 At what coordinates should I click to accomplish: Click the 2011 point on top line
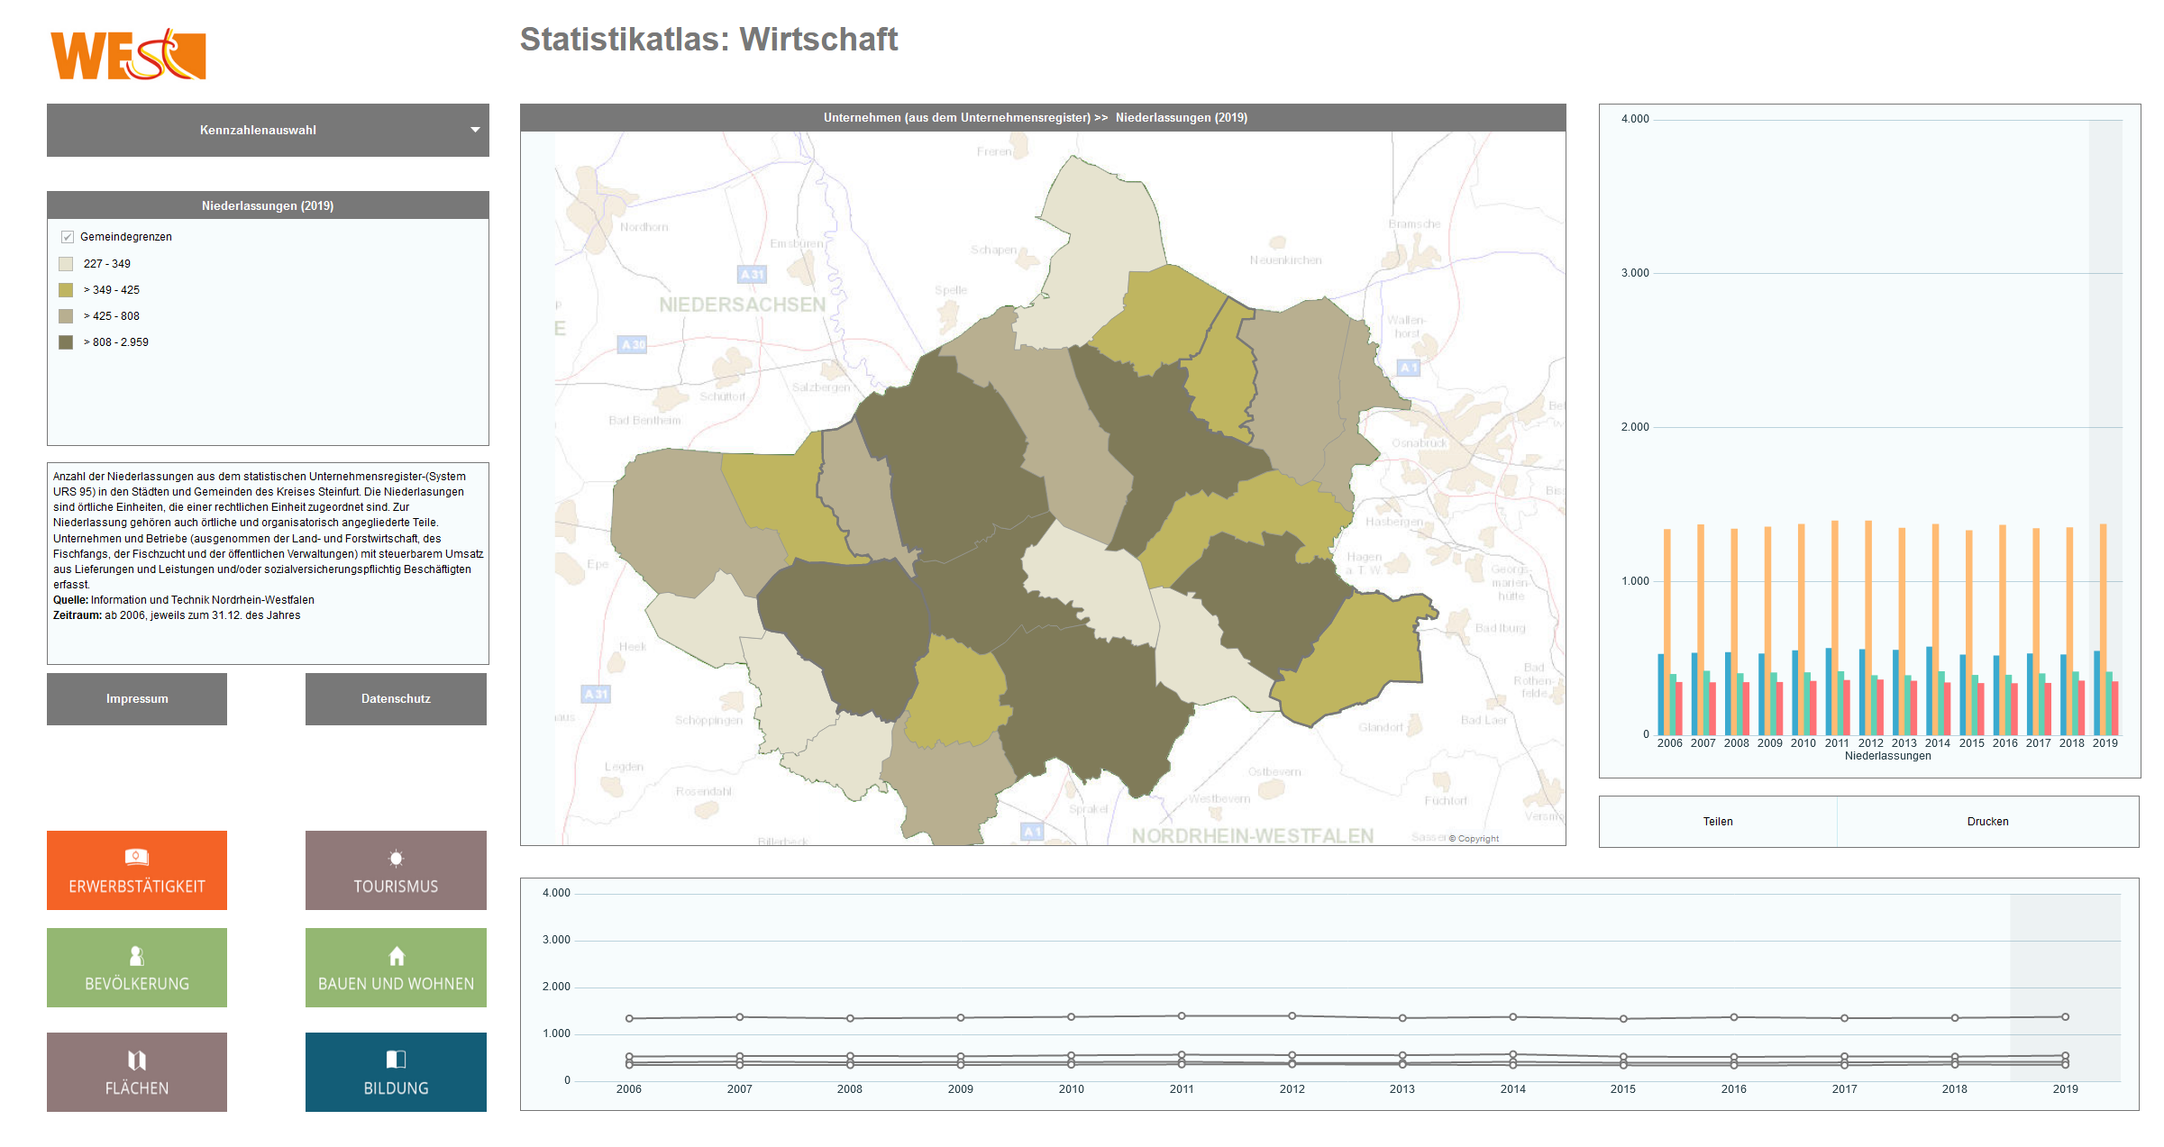(1182, 1015)
